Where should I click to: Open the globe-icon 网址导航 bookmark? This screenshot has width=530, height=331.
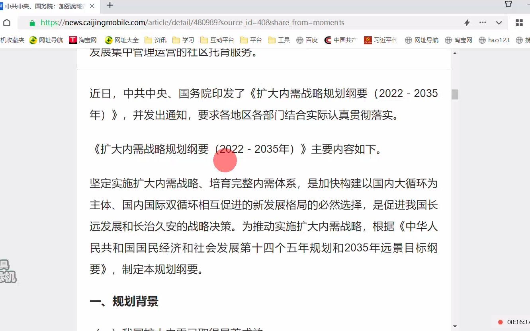[x=422, y=40]
